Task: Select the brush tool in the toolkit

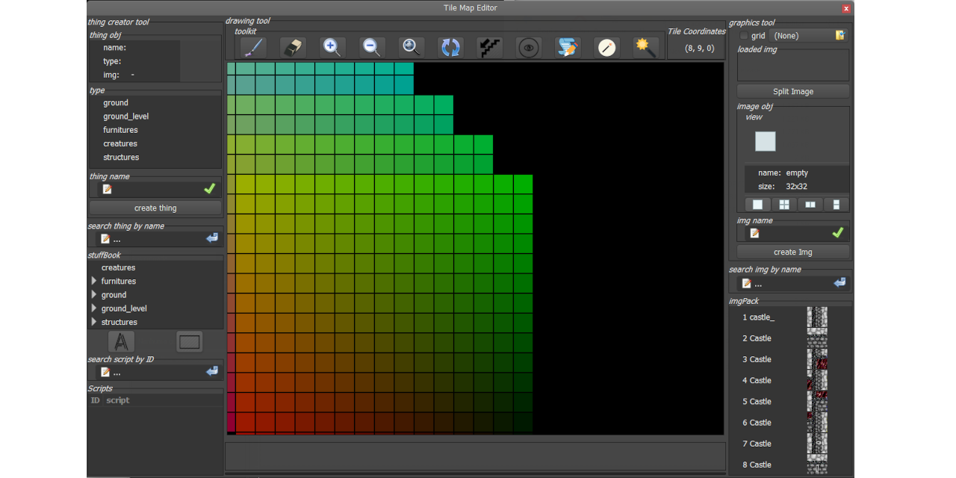Action: tap(252, 47)
